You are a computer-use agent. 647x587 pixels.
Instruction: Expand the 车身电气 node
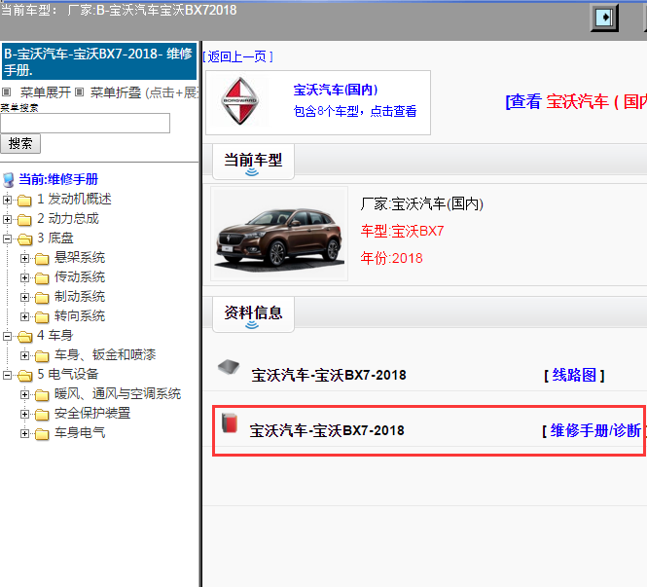point(24,433)
